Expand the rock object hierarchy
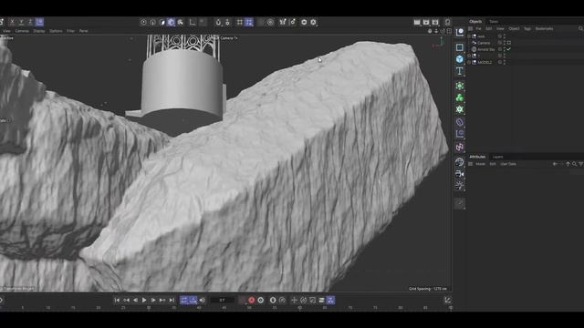The width and height of the screenshot is (584, 328). [x=469, y=36]
